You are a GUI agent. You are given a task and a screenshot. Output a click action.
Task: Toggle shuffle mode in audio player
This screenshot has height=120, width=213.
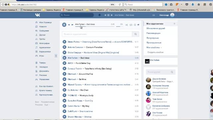point(126,25)
